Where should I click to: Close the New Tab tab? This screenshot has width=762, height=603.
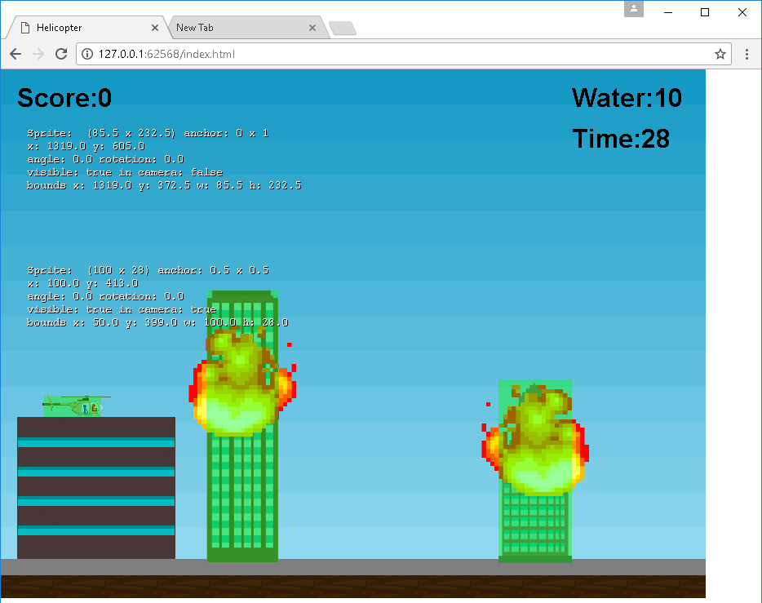(x=312, y=28)
